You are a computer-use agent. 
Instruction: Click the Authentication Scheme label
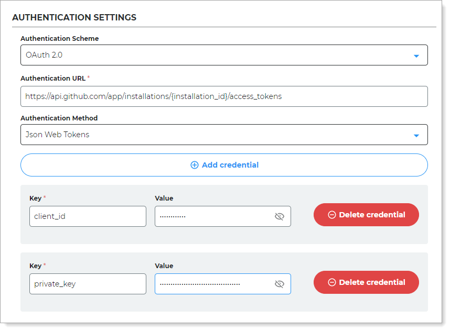[x=59, y=38]
